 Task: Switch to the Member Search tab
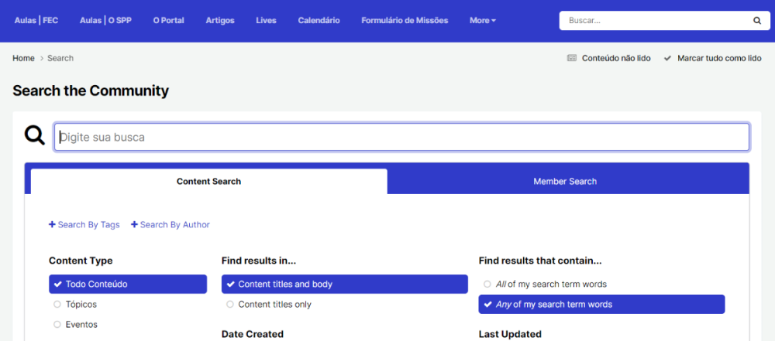coord(565,182)
